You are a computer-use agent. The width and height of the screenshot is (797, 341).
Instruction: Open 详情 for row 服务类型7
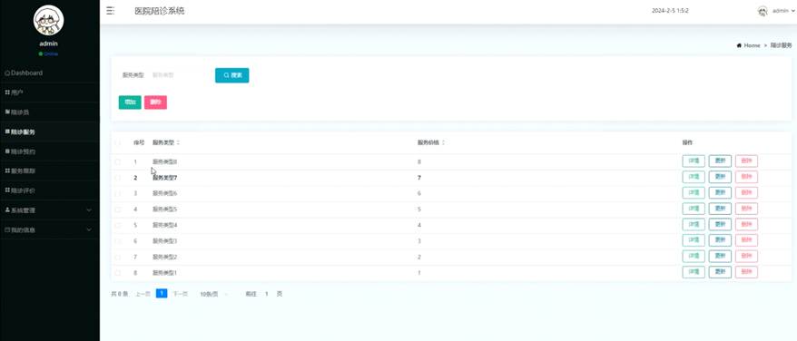pos(694,177)
